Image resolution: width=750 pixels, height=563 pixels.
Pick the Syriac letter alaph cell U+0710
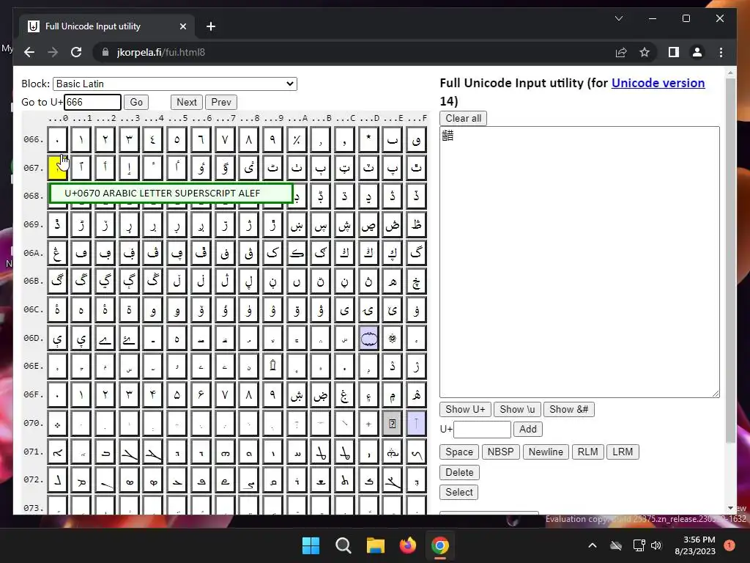click(57, 452)
